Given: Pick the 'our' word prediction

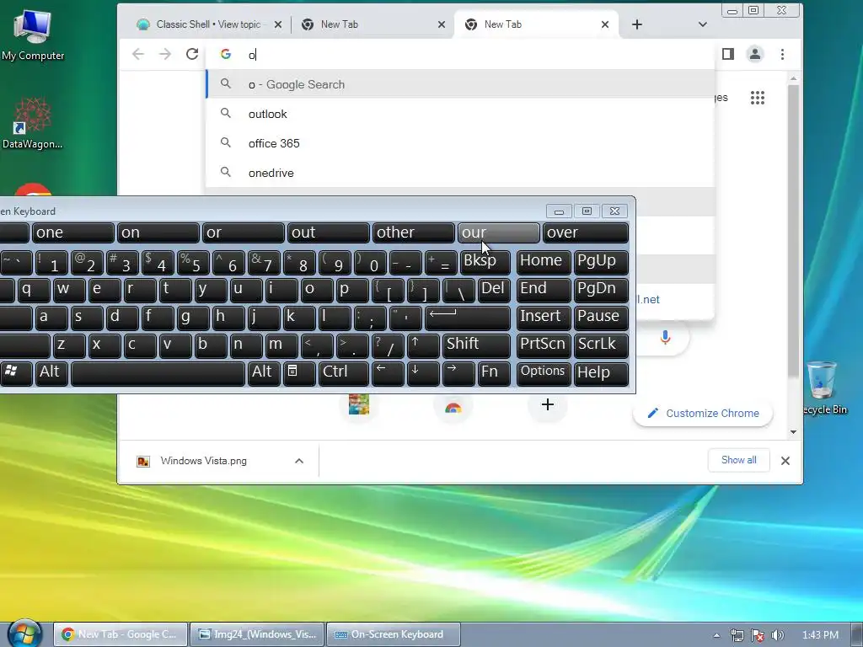Looking at the screenshot, I should [x=499, y=233].
